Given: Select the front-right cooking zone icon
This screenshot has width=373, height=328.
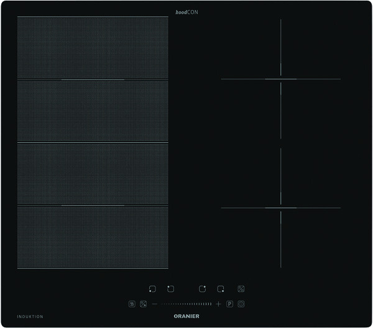Looking at the screenshot, I should click(x=221, y=289).
